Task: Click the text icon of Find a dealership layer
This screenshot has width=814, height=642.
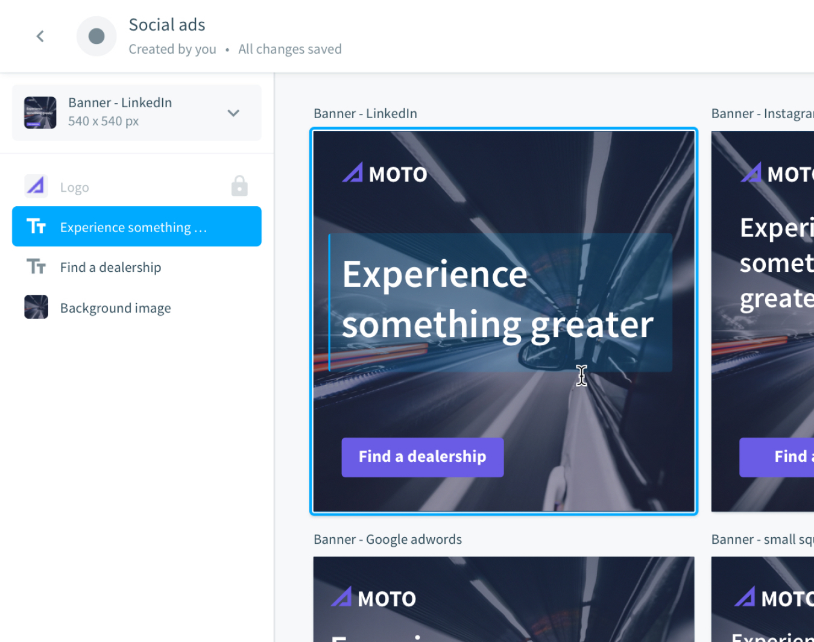Action: [36, 266]
